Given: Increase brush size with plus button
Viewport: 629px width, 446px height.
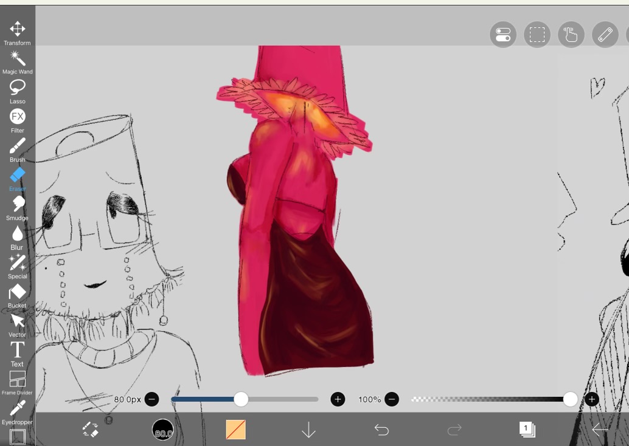Looking at the screenshot, I should [338, 399].
